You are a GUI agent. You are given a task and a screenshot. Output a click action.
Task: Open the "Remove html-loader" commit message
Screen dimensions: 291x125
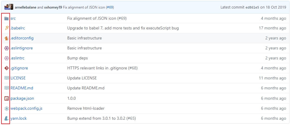pos(86,108)
